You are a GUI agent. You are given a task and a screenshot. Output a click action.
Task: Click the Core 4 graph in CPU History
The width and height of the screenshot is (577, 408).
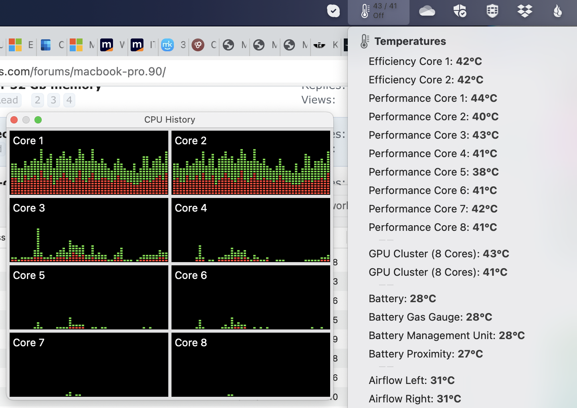point(251,230)
